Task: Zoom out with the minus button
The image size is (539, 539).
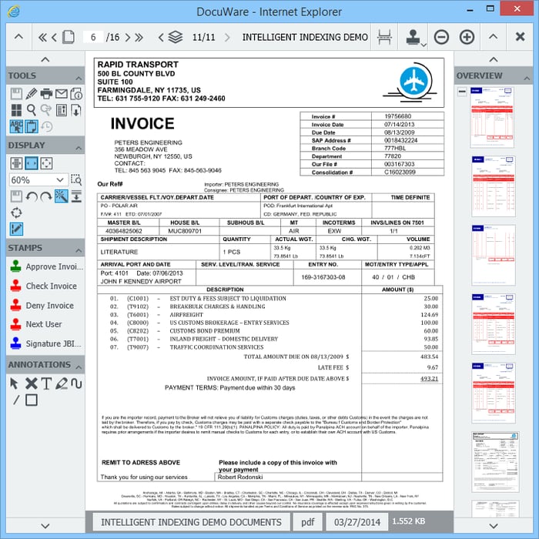Action: [441, 37]
